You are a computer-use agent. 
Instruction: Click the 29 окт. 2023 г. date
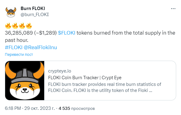(40, 108)
